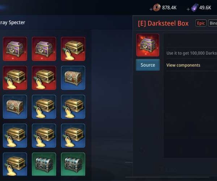Open the Stray Specter tab
Screen dimensions: 217x181
12,22
